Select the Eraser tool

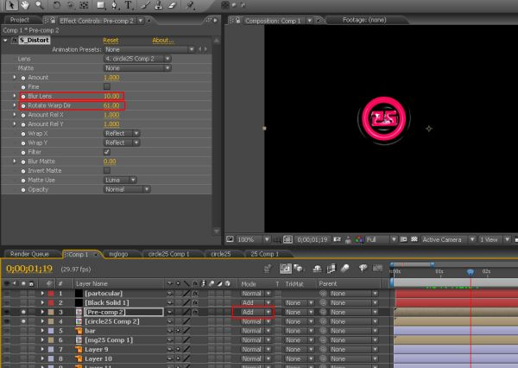pos(173,5)
